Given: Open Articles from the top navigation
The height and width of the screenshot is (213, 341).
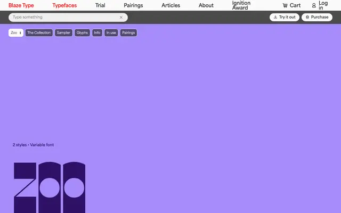Looking at the screenshot, I should [x=170, y=5].
